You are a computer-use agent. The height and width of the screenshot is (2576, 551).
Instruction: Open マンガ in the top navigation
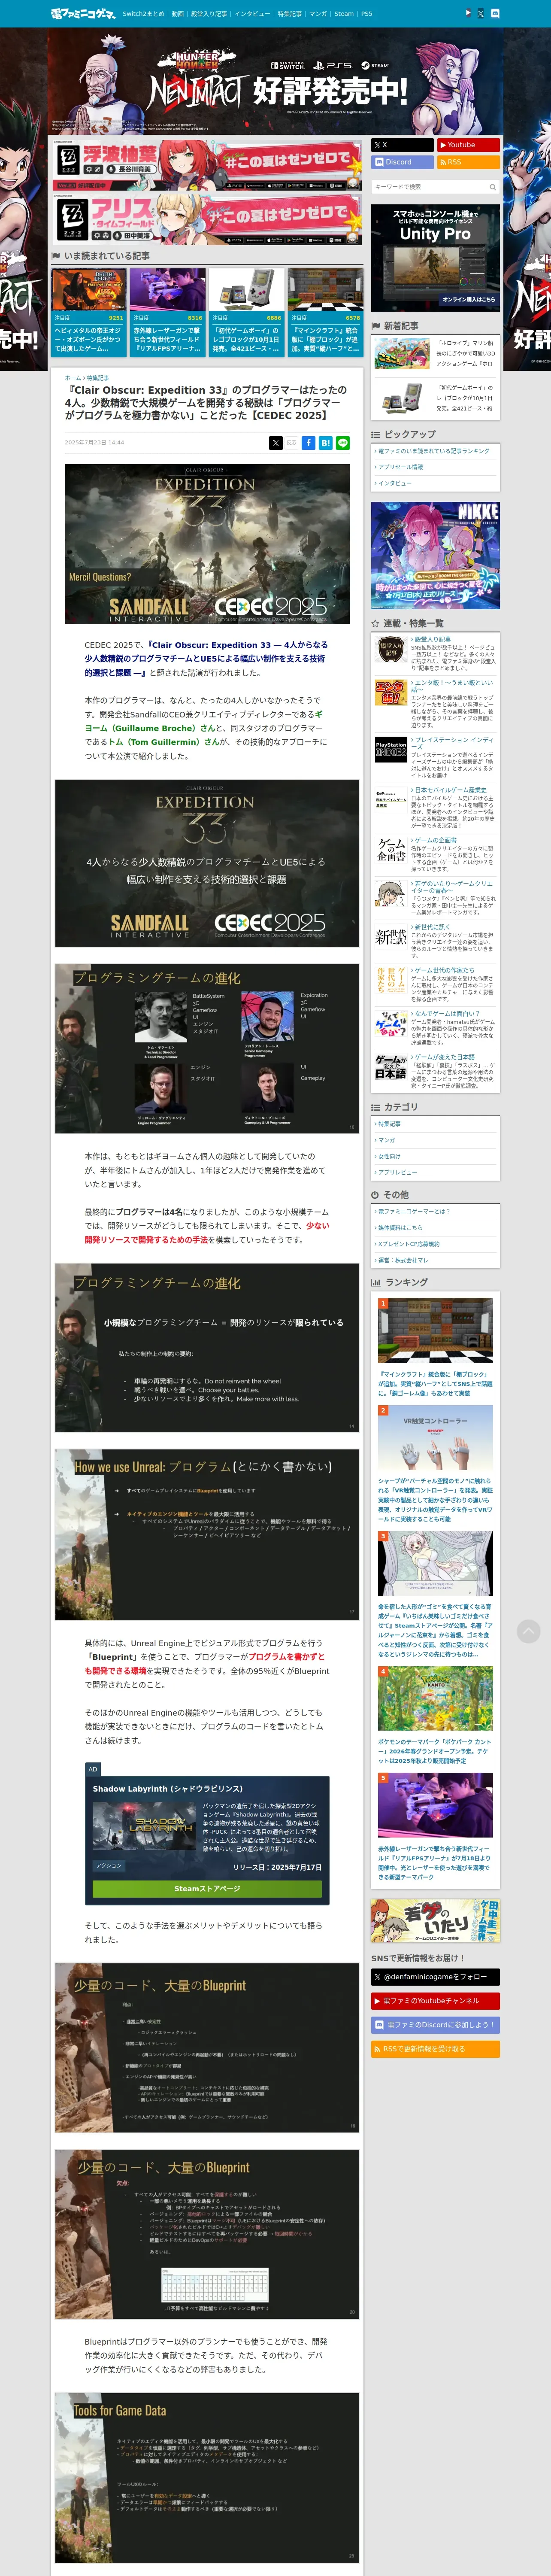coord(318,14)
